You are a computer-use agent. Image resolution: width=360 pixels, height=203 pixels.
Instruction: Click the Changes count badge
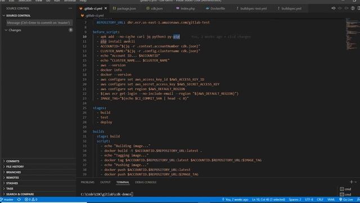tap(71, 30)
